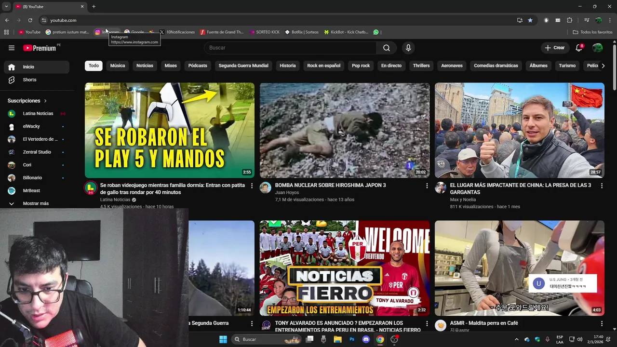Screen dimensions: 617x347
Task: Open SORTEO KICK bookmark
Action: pos(265,32)
